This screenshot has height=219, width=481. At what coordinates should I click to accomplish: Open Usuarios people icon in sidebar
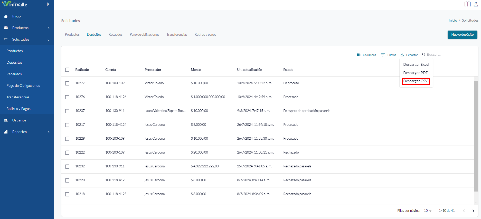(6, 120)
